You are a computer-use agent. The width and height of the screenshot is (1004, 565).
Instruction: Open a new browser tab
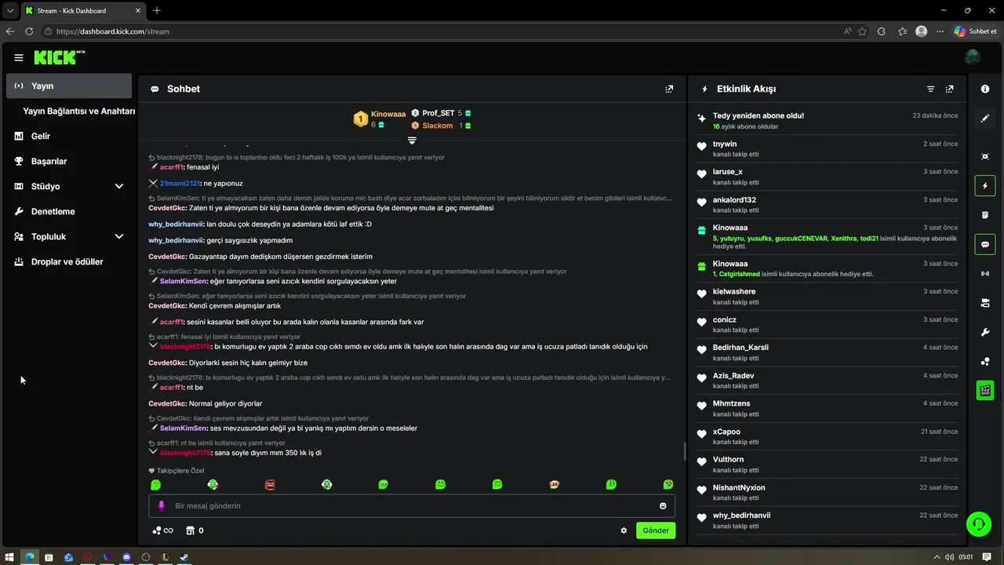[x=157, y=10]
